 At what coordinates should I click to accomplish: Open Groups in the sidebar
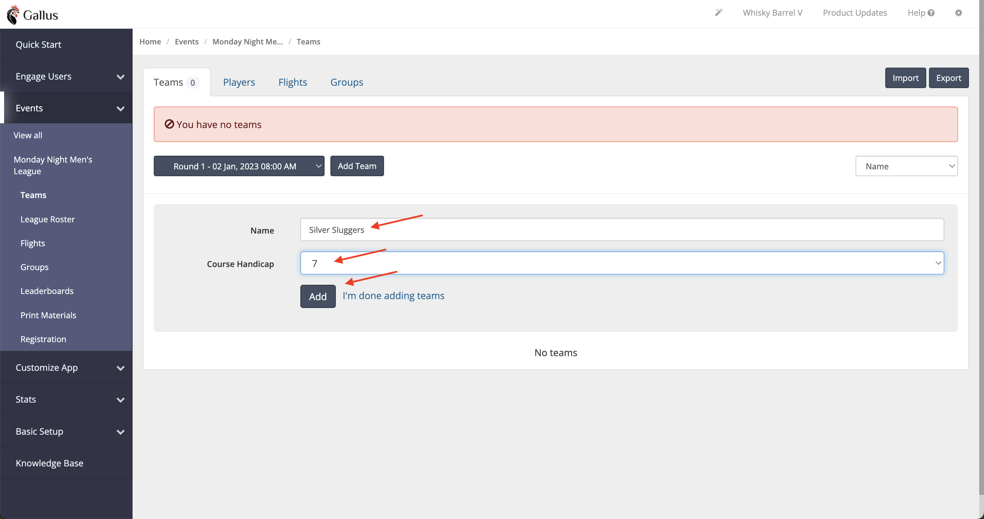coord(35,267)
